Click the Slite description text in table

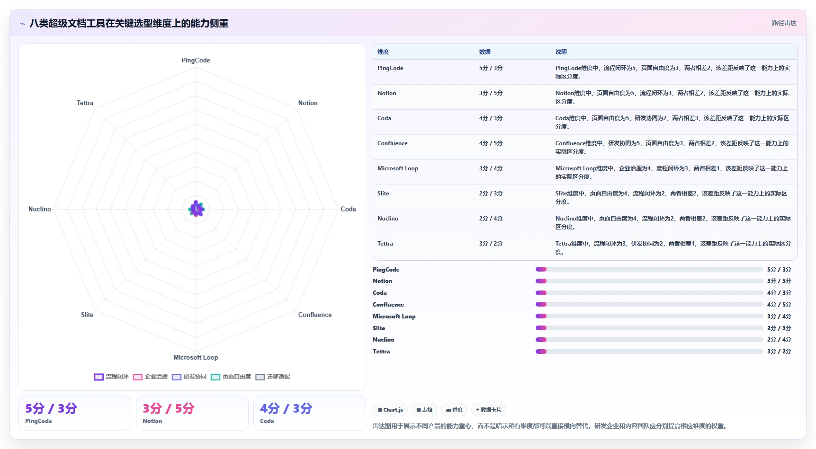(x=671, y=198)
